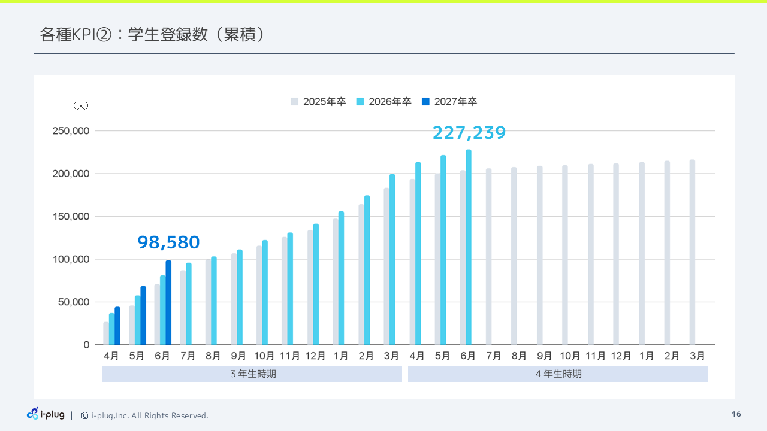Expand the 4年生時期 period band

point(557,374)
